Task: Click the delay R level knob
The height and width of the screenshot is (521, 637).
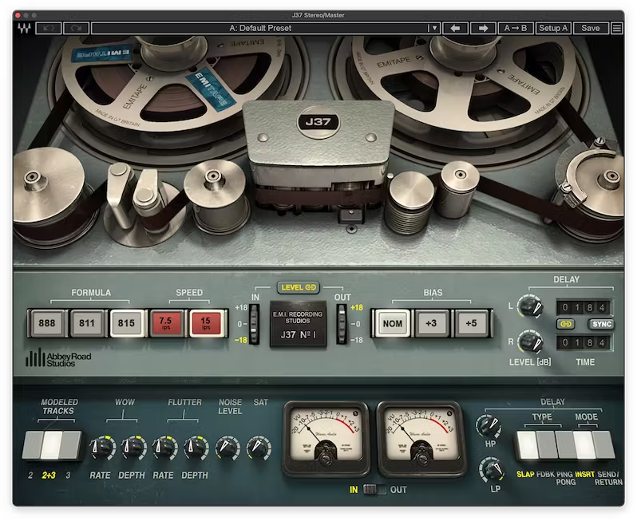Action: coord(530,342)
